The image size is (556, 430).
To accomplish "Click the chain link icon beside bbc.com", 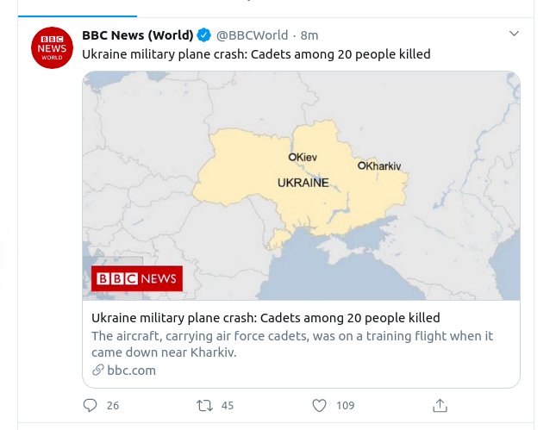I will coord(97,371).
